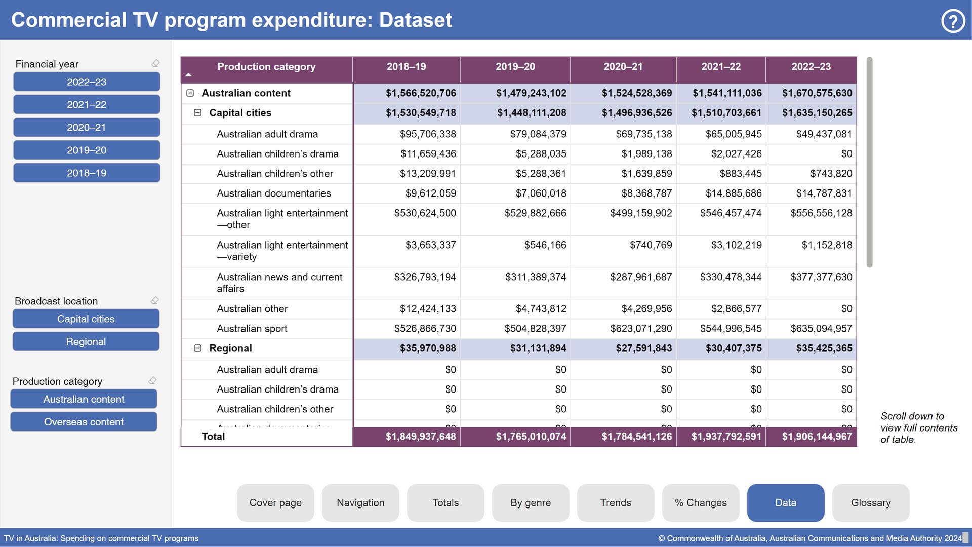Navigate to the Cover page
Image resolution: width=972 pixels, height=547 pixels.
(x=275, y=503)
